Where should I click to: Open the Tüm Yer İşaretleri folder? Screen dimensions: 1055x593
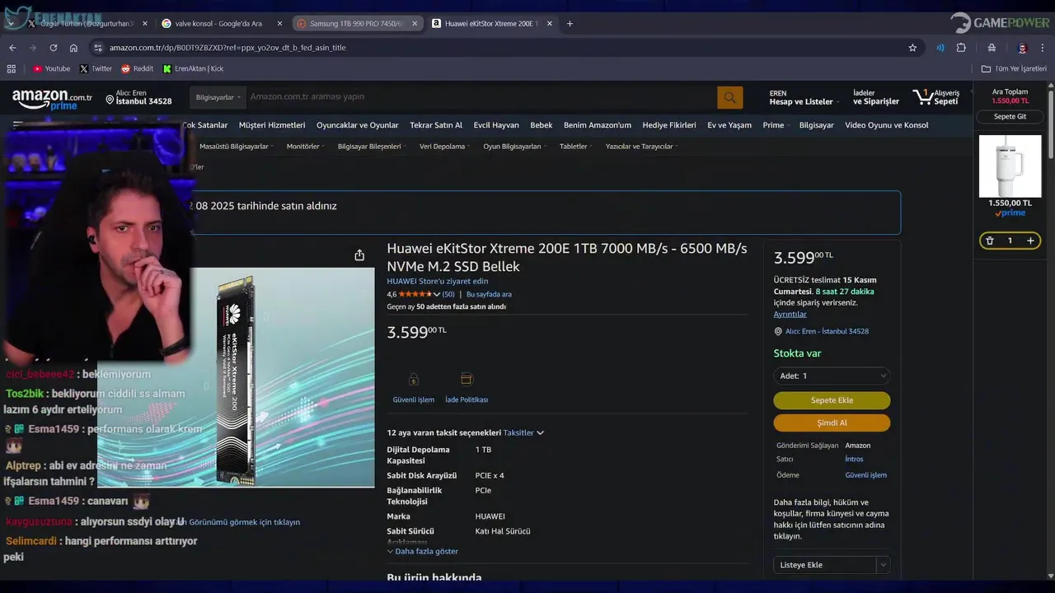(1014, 68)
